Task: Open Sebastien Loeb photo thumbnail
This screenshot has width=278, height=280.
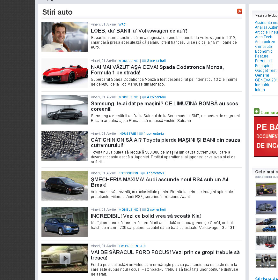Action: (64, 37)
